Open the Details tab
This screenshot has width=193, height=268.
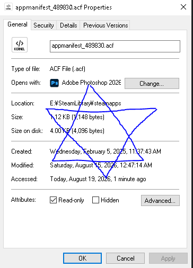tap(68, 25)
